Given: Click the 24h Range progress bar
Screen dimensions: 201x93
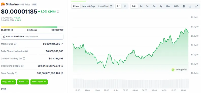Looking at the screenshot, I should [x=32, y=27].
